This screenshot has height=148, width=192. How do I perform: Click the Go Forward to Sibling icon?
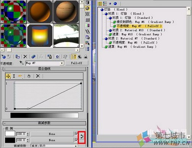pos(86,57)
